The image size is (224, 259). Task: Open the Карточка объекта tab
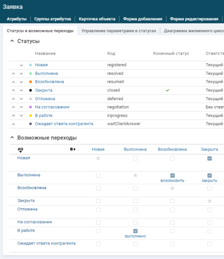97,19
